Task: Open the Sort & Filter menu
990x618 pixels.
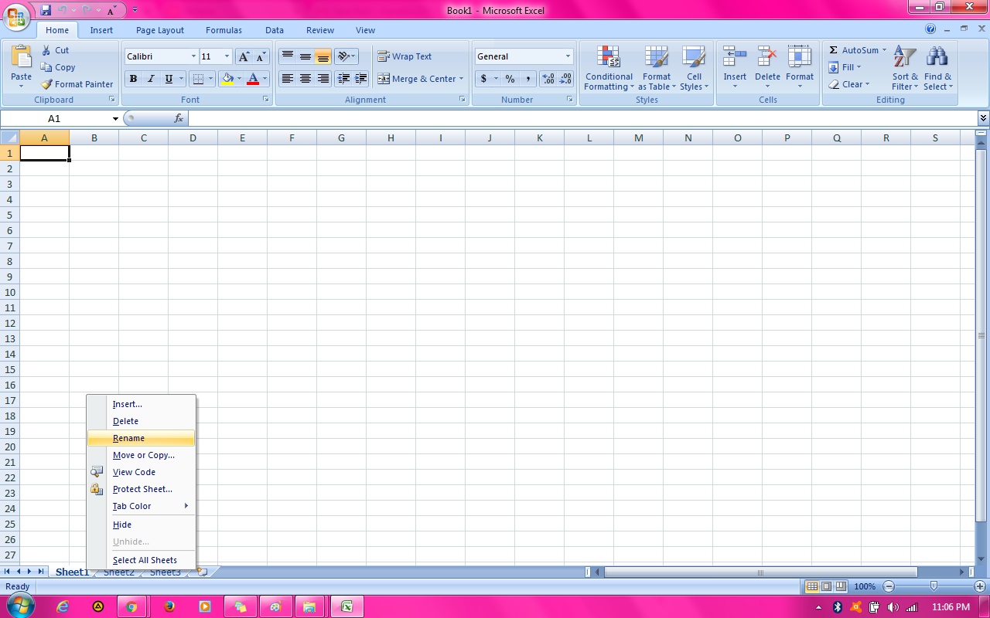Action: (x=905, y=68)
